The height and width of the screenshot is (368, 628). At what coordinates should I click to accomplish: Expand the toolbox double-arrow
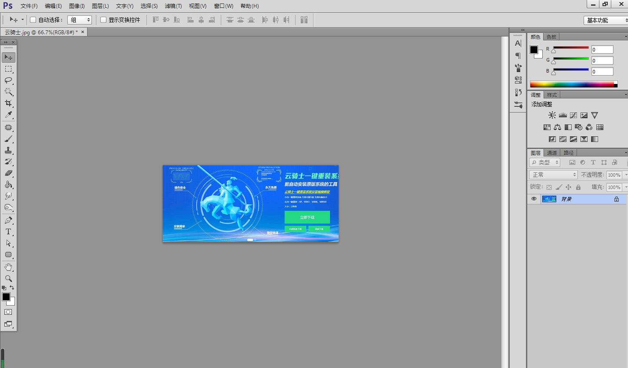click(x=6, y=42)
